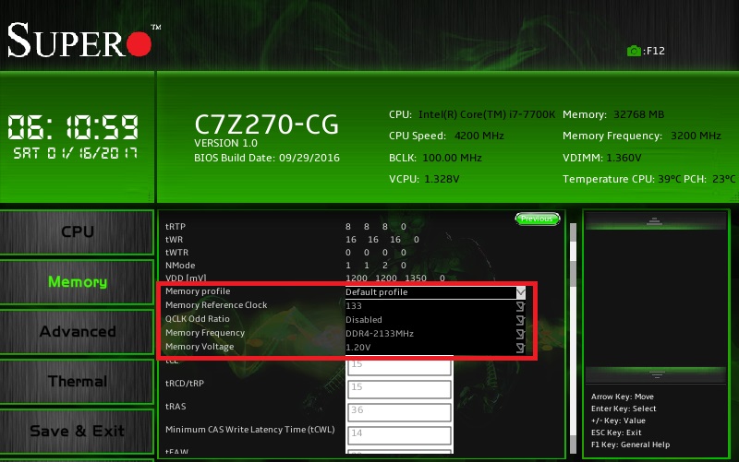Click the '133' reference clock value
Viewport: 739px width, 462px height.
click(x=354, y=306)
